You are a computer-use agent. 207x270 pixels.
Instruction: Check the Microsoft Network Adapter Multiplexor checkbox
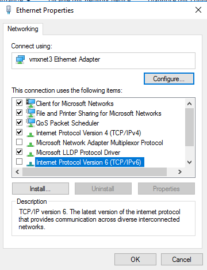[x=19, y=142]
